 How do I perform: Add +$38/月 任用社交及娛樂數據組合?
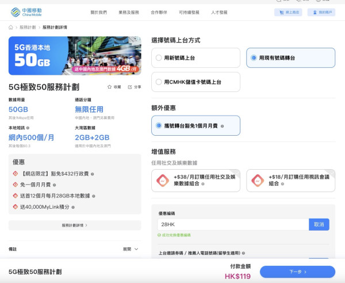click(195, 181)
